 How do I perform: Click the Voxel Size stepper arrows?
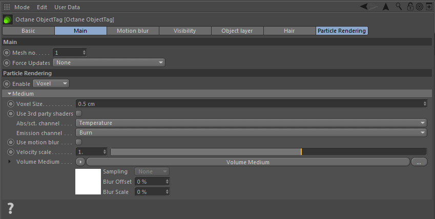[425, 104]
